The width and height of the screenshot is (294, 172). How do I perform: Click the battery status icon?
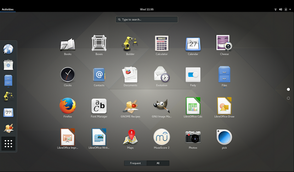tap(286, 9)
